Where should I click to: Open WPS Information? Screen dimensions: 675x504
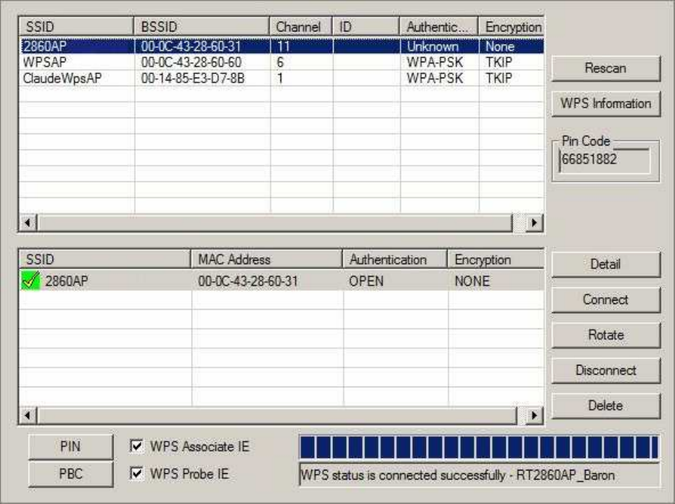(605, 103)
